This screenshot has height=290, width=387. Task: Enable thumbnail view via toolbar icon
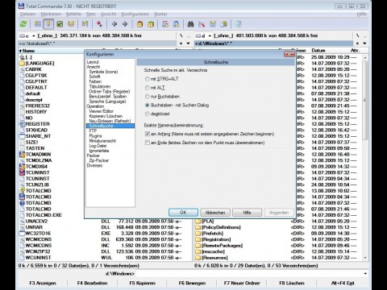(x=60, y=24)
